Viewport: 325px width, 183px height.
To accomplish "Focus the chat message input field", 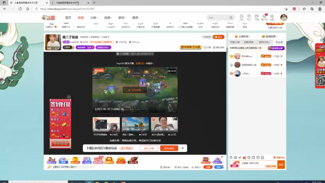I will (258, 165).
